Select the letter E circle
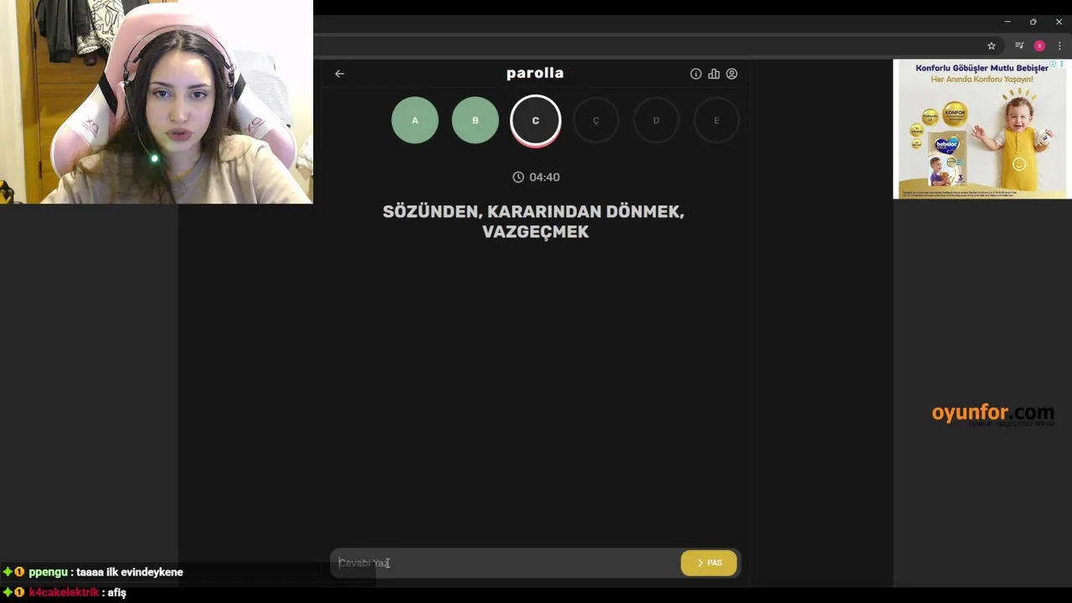1072x603 pixels. point(716,121)
